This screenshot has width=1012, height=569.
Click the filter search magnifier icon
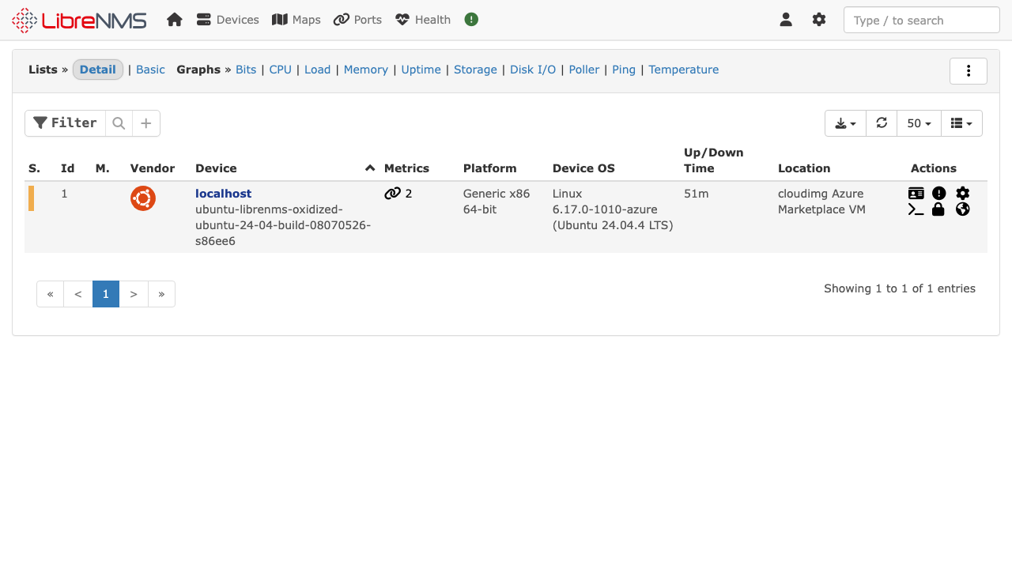(119, 123)
